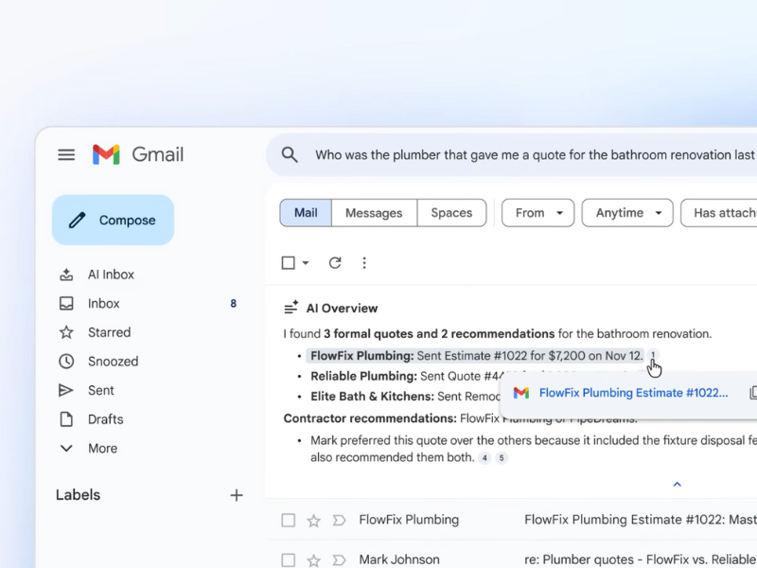
Task: Click sender name Mark Johnson
Action: point(399,559)
